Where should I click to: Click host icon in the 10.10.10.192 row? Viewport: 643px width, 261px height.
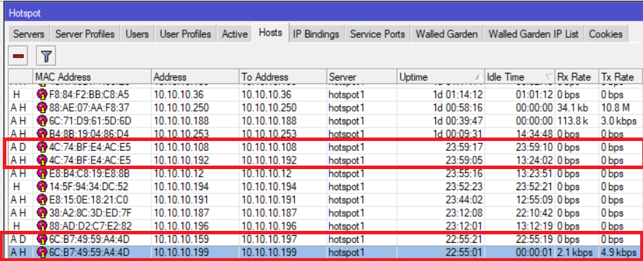coord(42,160)
